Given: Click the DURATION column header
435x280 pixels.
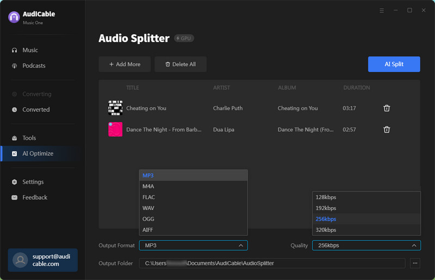Looking at the screenshot, I should click(357, 88).
